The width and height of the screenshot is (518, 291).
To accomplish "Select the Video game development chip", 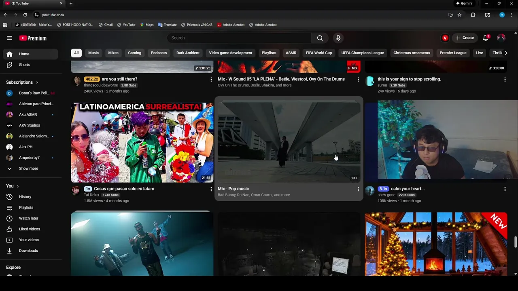I will (x=231, y=53).
